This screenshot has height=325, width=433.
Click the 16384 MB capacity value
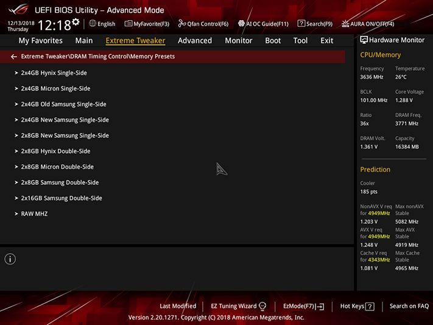407,146
